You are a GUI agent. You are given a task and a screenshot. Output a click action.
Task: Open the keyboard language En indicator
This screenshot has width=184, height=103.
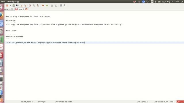[x=152, y=2]
